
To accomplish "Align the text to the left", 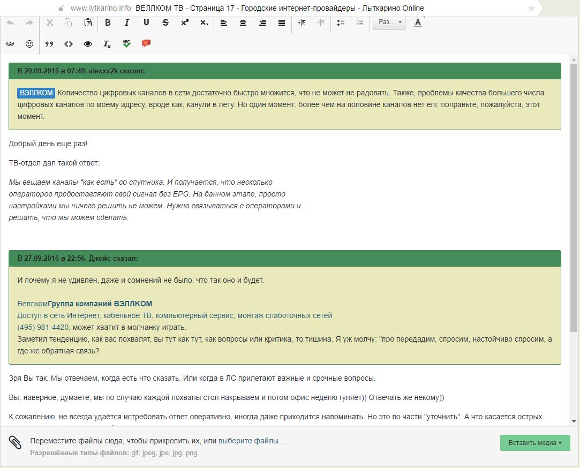I will click(224, 23).
